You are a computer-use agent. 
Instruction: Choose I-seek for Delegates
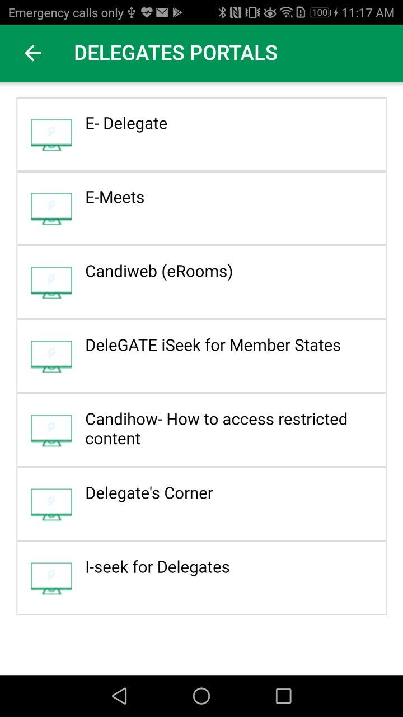click(201, 578)
